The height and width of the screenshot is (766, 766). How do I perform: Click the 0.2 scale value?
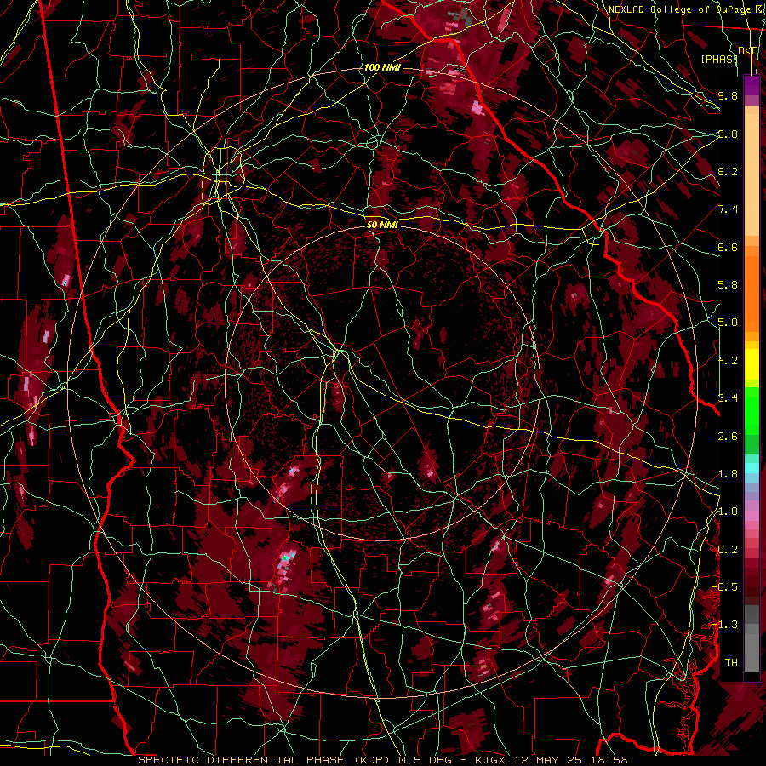[728, 550]
